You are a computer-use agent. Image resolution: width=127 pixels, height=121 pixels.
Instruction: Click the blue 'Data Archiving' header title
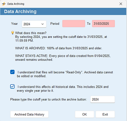pos(20,11)
